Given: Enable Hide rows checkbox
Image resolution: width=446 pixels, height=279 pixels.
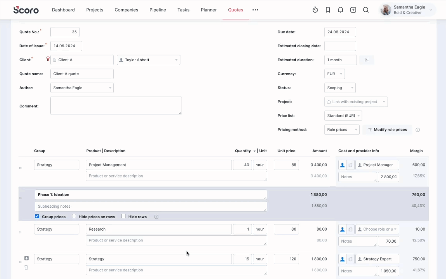Looking at the screenshot, I should [x=124, y=216].
